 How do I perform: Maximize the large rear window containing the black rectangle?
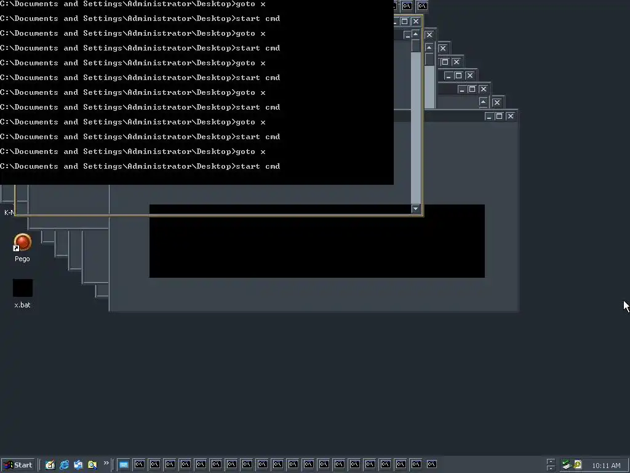[499, 116]
